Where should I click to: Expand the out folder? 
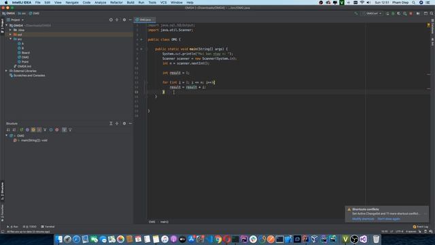[11, 35]
